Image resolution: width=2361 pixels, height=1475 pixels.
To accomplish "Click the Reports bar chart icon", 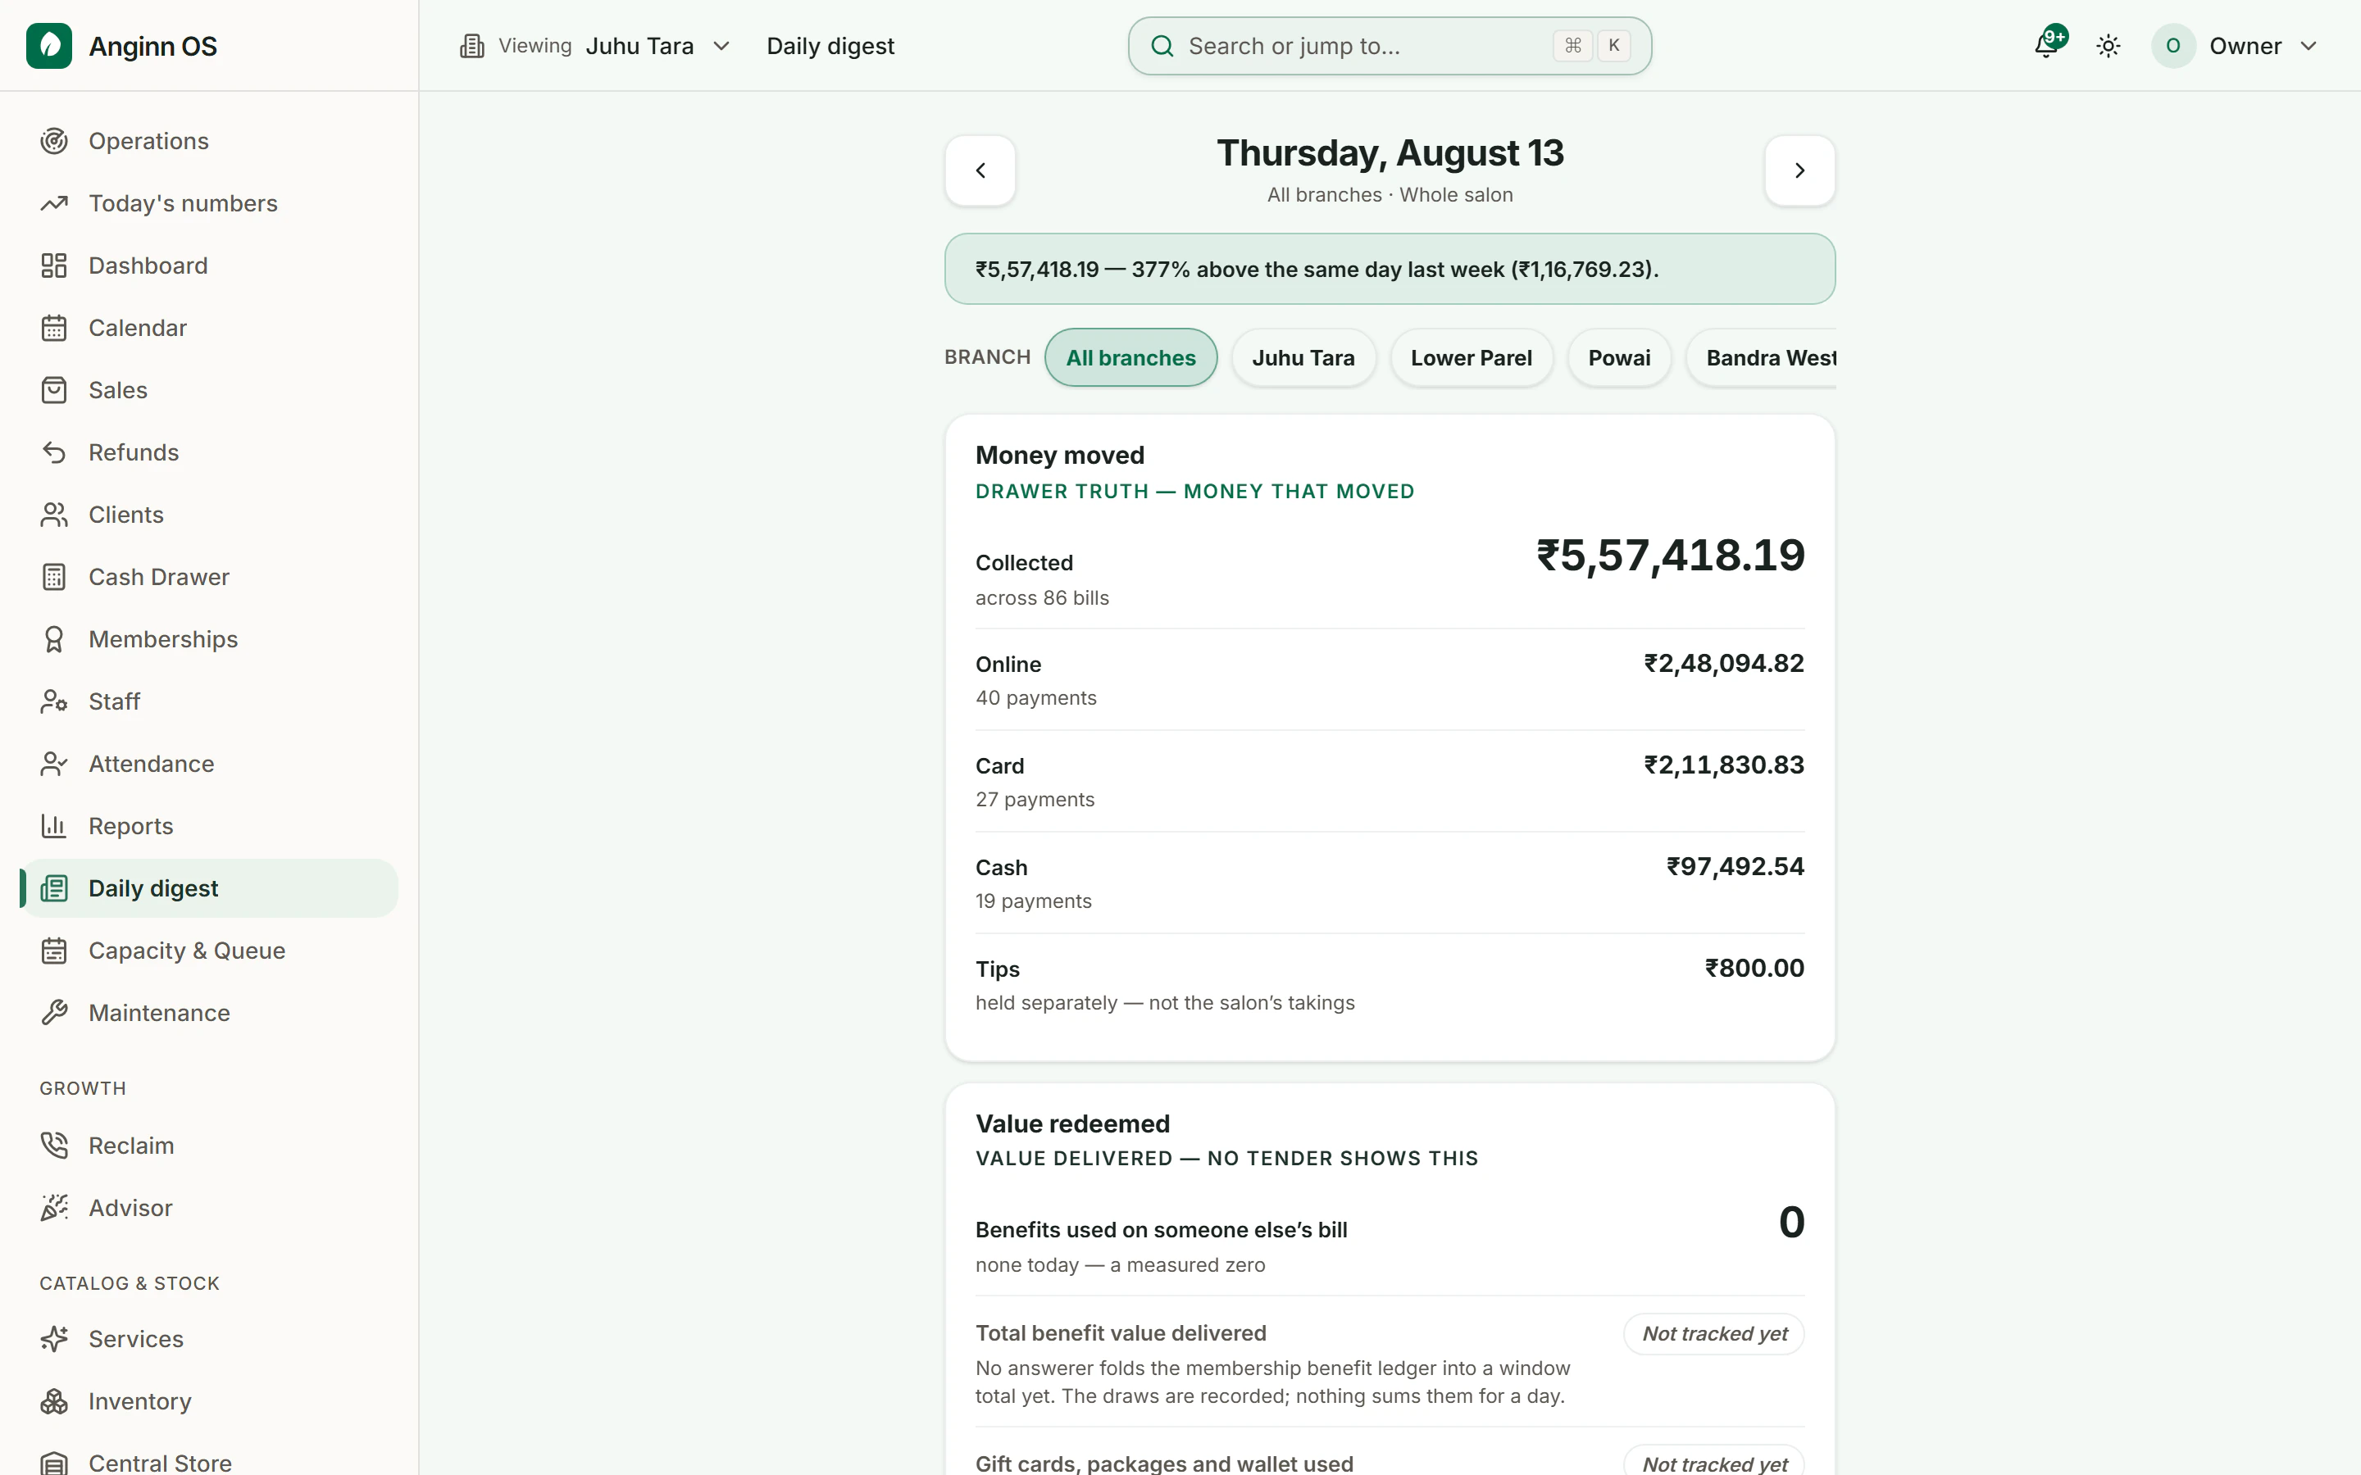I will pyautogui.click(x=55, y=826).
